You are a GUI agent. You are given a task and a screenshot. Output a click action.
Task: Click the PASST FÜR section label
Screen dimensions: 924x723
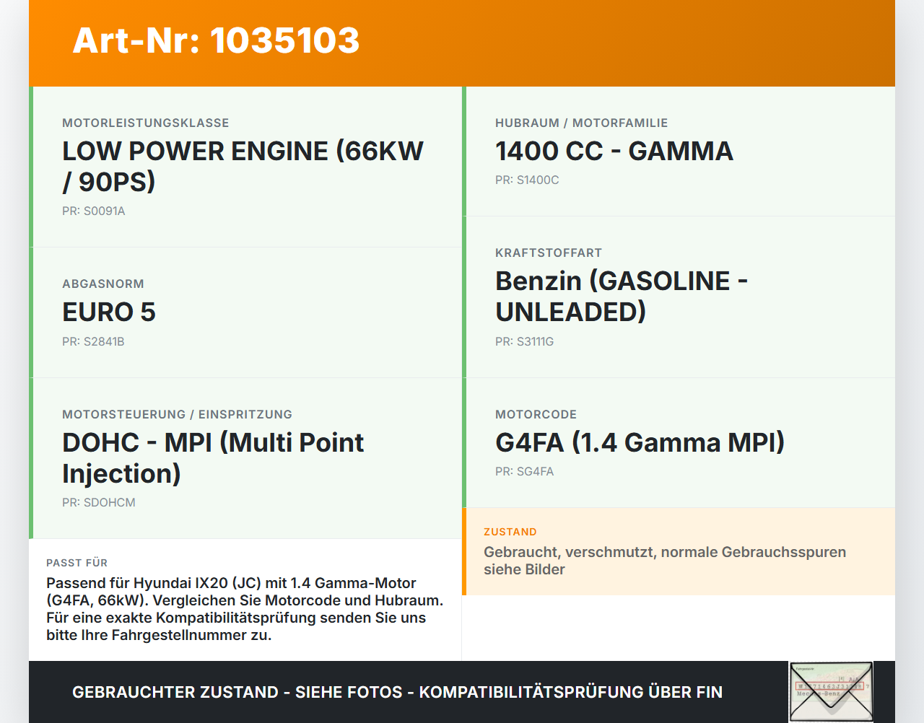[x=77, y=563]
